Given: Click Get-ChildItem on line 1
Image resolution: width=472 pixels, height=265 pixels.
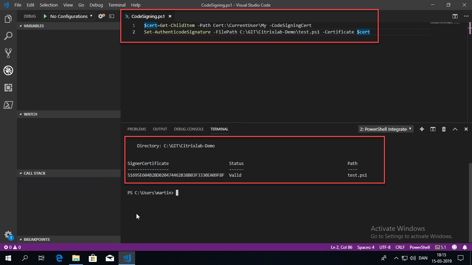Looking at the screenshot, I should tap(177, 25).
